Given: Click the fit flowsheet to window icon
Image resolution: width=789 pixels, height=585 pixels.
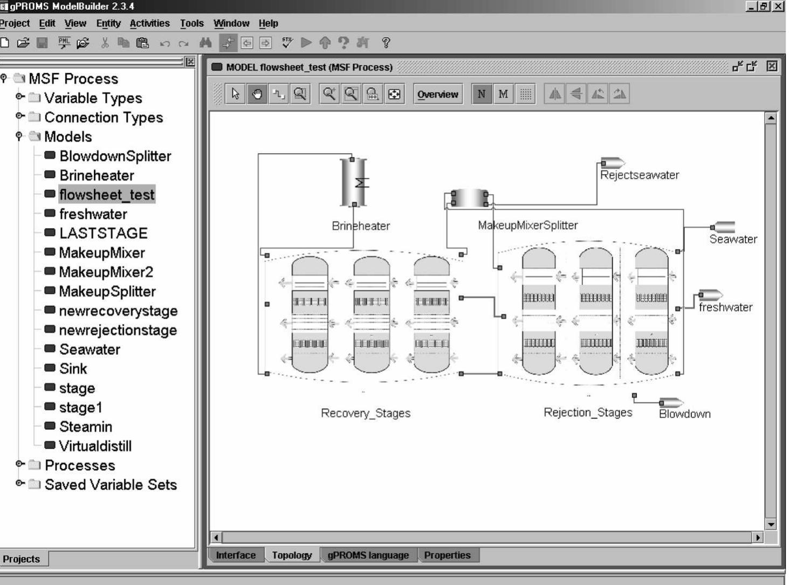Looking at the screenshot, I should (x=394, y=94).
